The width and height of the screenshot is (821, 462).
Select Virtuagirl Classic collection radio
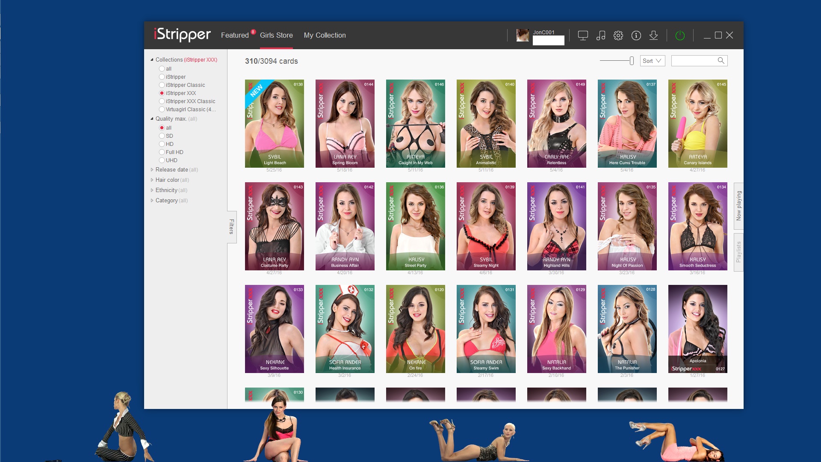click(162, 110)
